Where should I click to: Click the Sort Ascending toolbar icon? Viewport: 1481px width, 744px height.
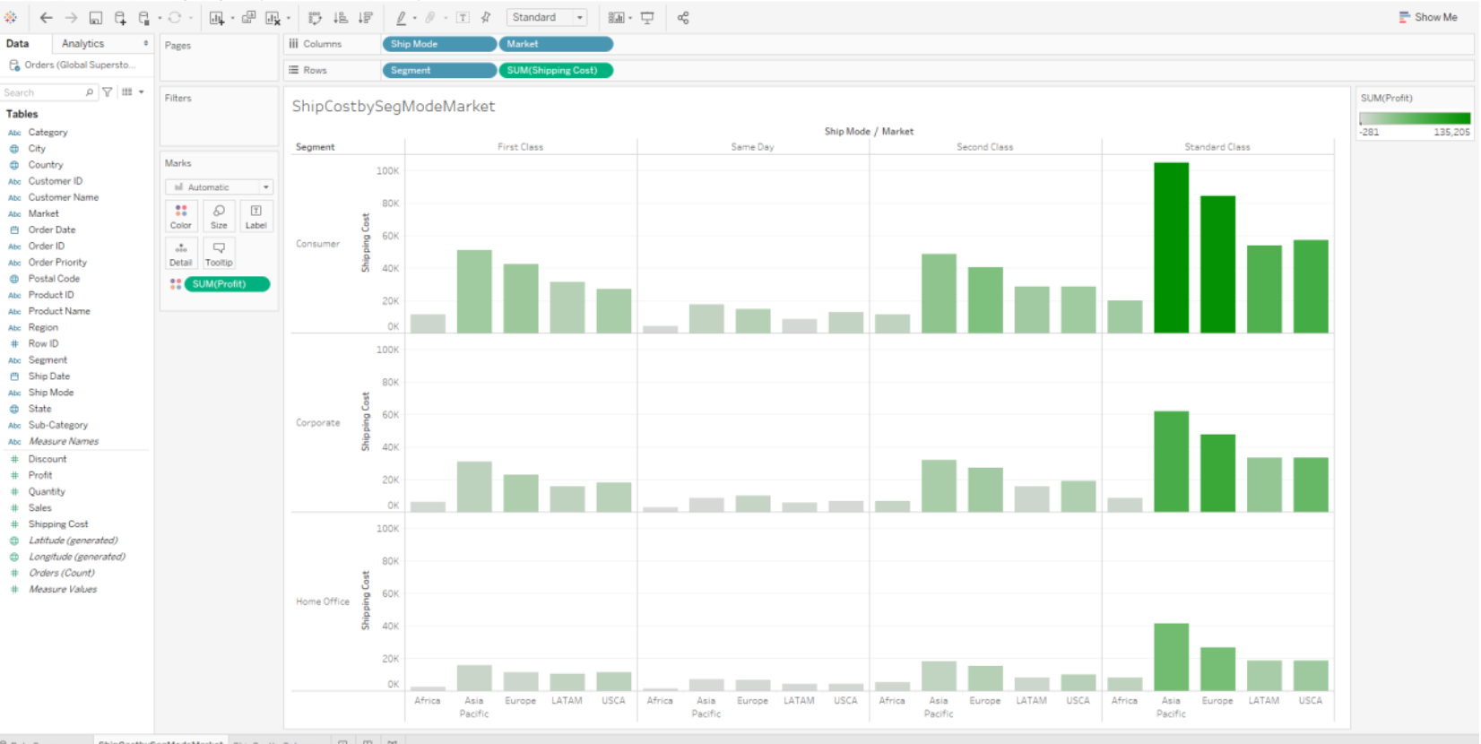pyautogui.click(x=341, y=18)
